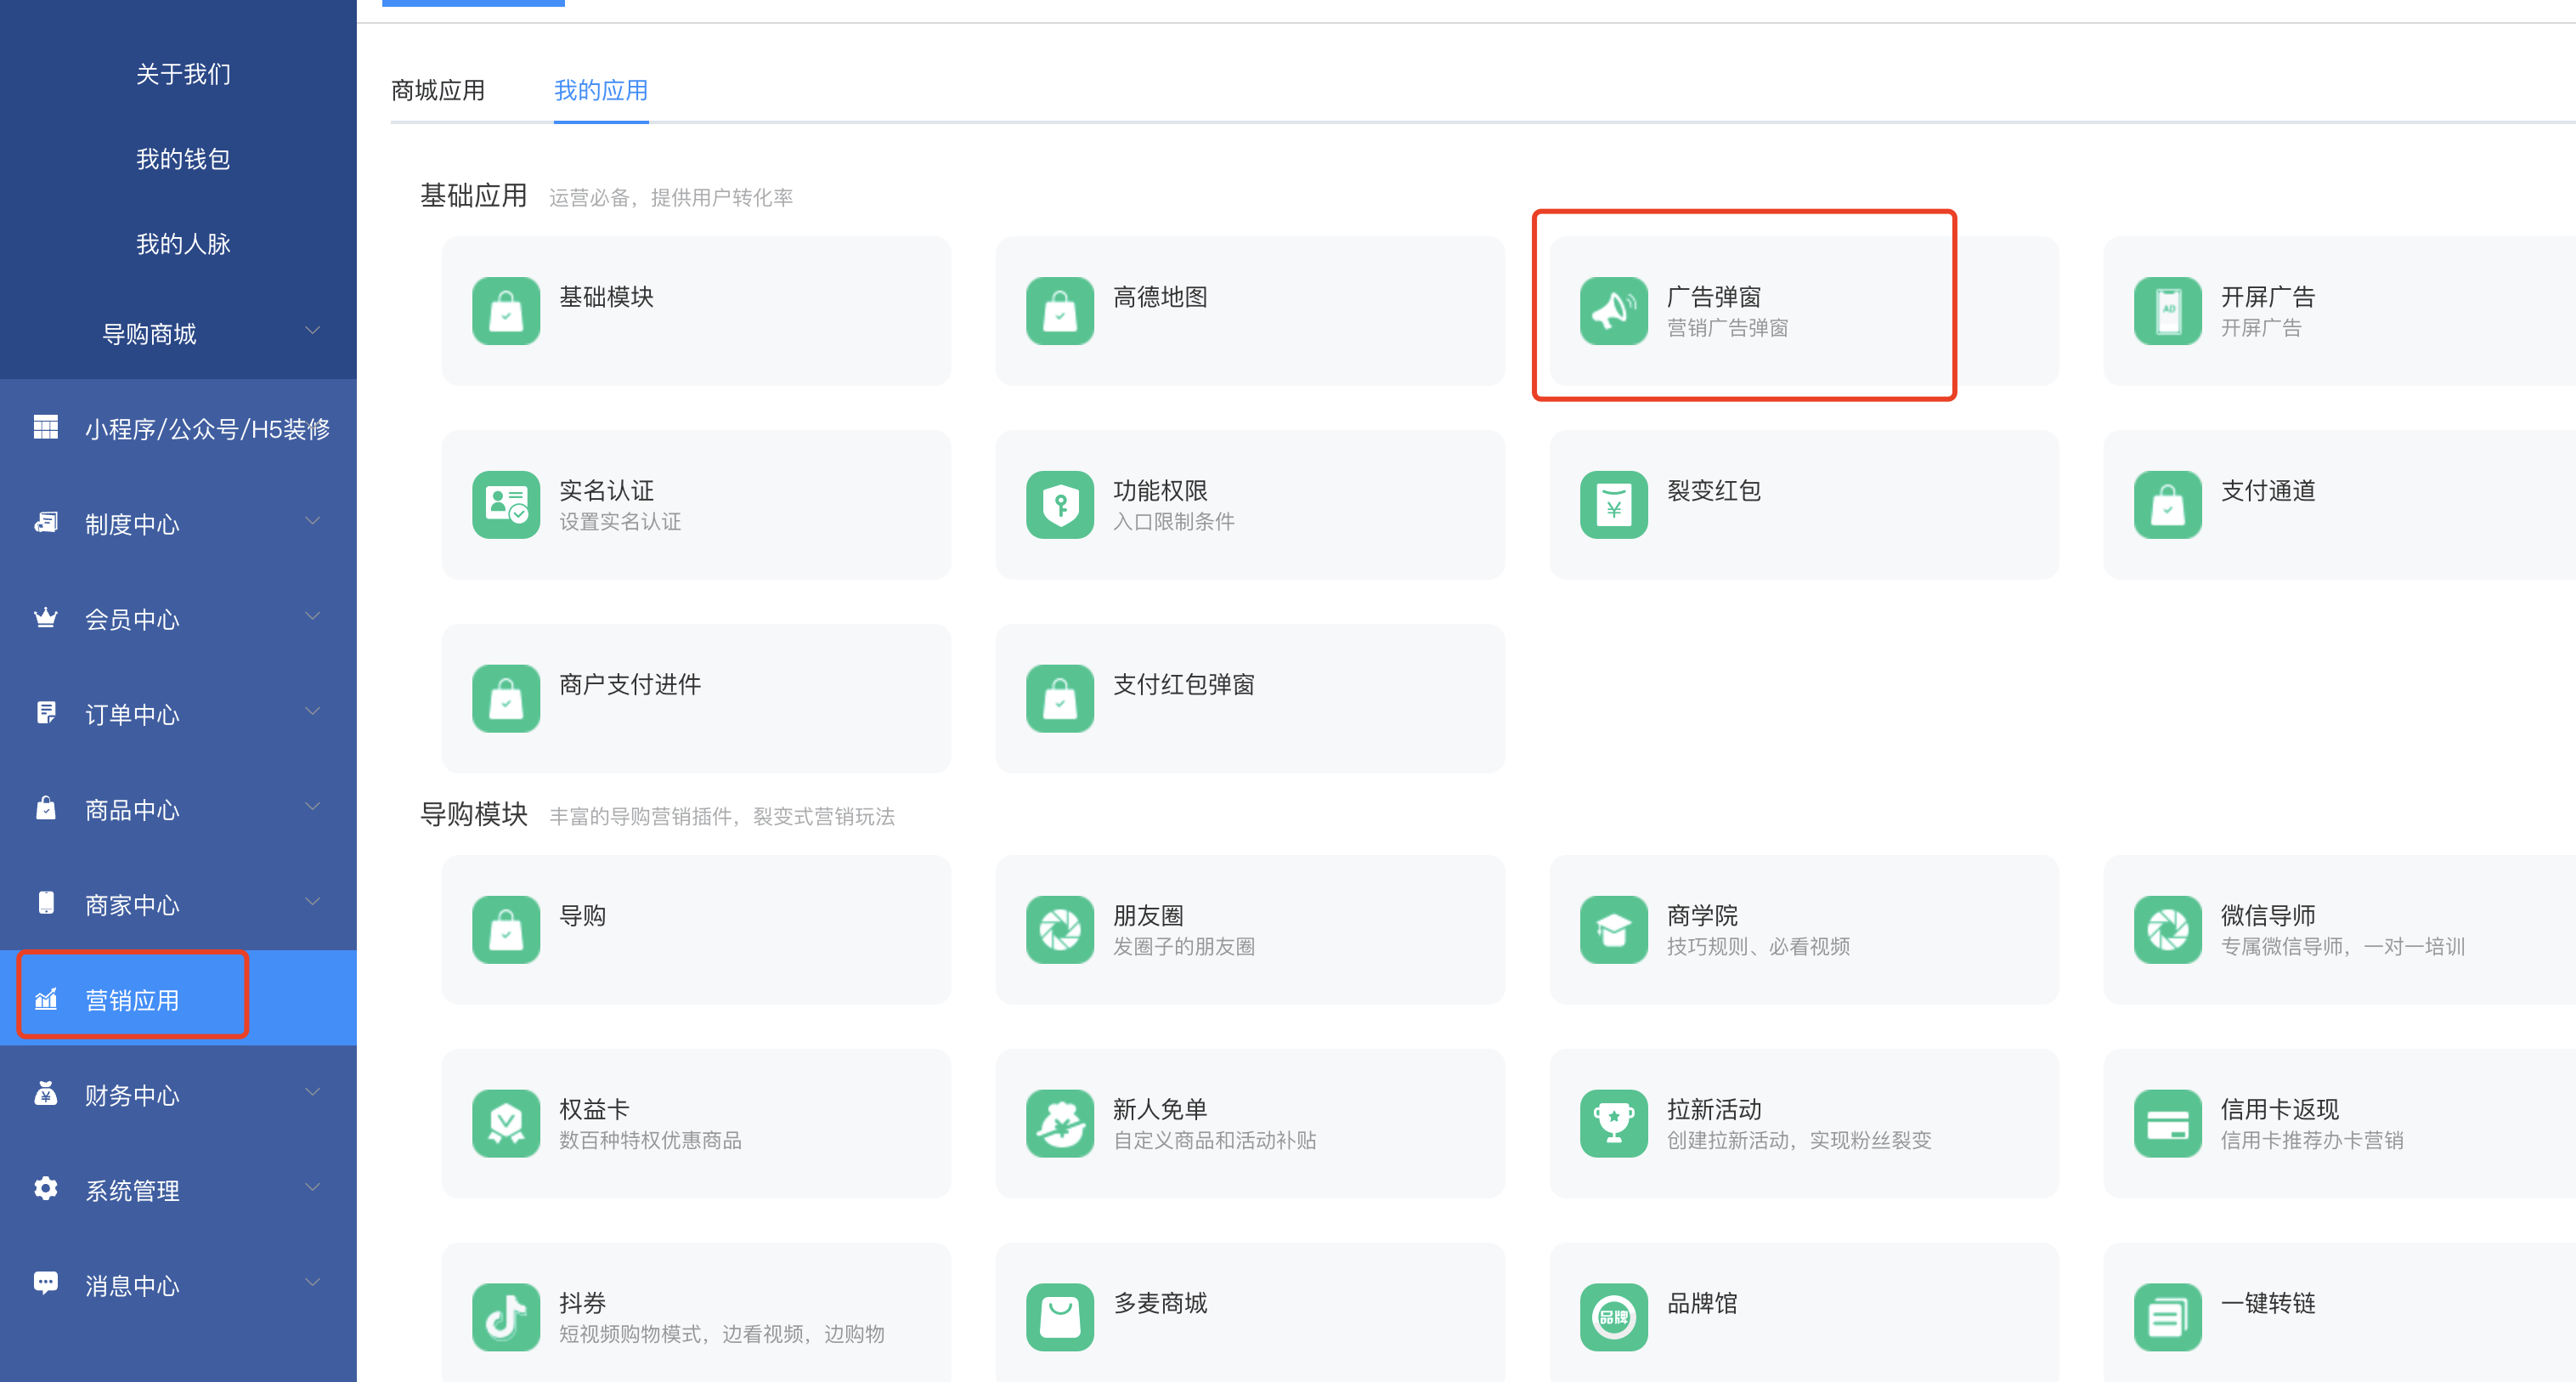Expand the 商家中心 chevron
2576x1382 pixels.
tap(313, 902)
